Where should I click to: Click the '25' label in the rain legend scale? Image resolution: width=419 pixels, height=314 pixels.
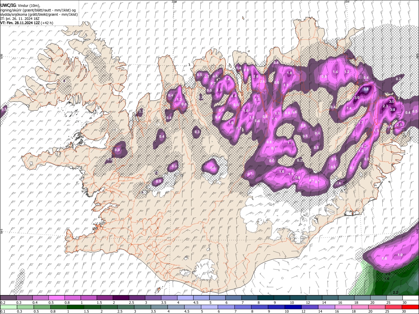[x=388, y=311]
